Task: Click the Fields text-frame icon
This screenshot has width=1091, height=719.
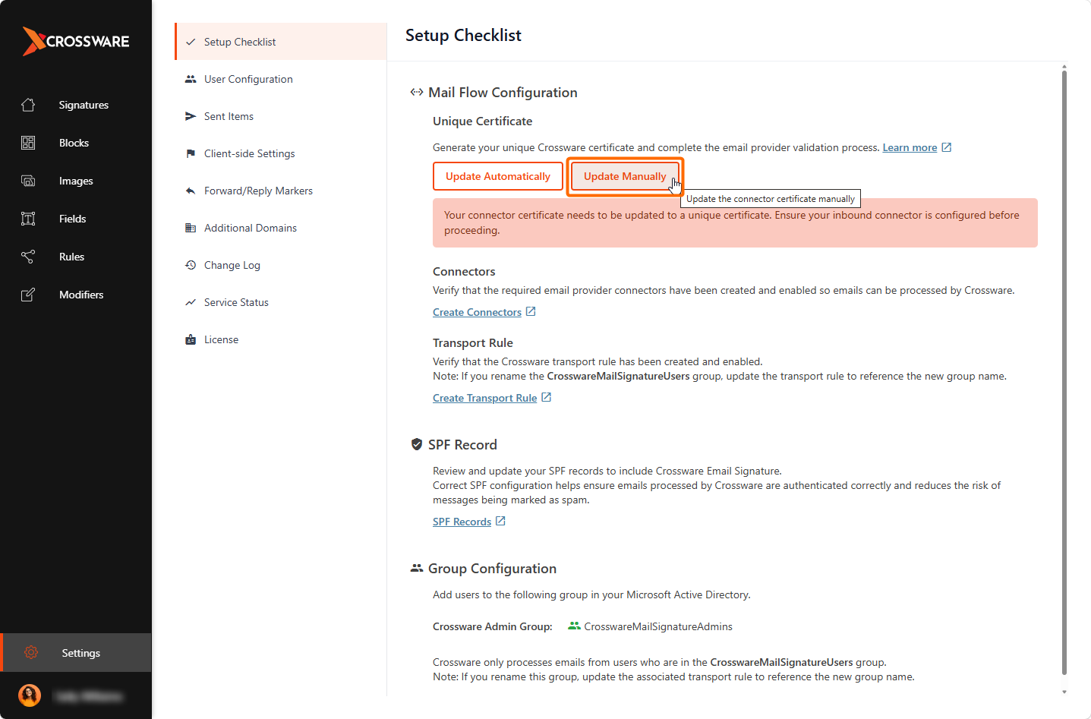Action: 28,219
